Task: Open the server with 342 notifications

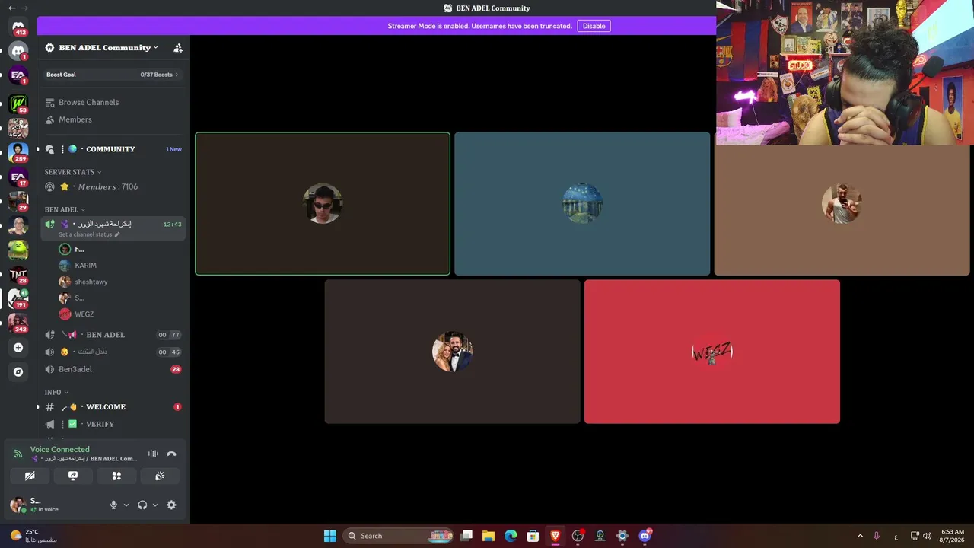Action: coord(18,323)
